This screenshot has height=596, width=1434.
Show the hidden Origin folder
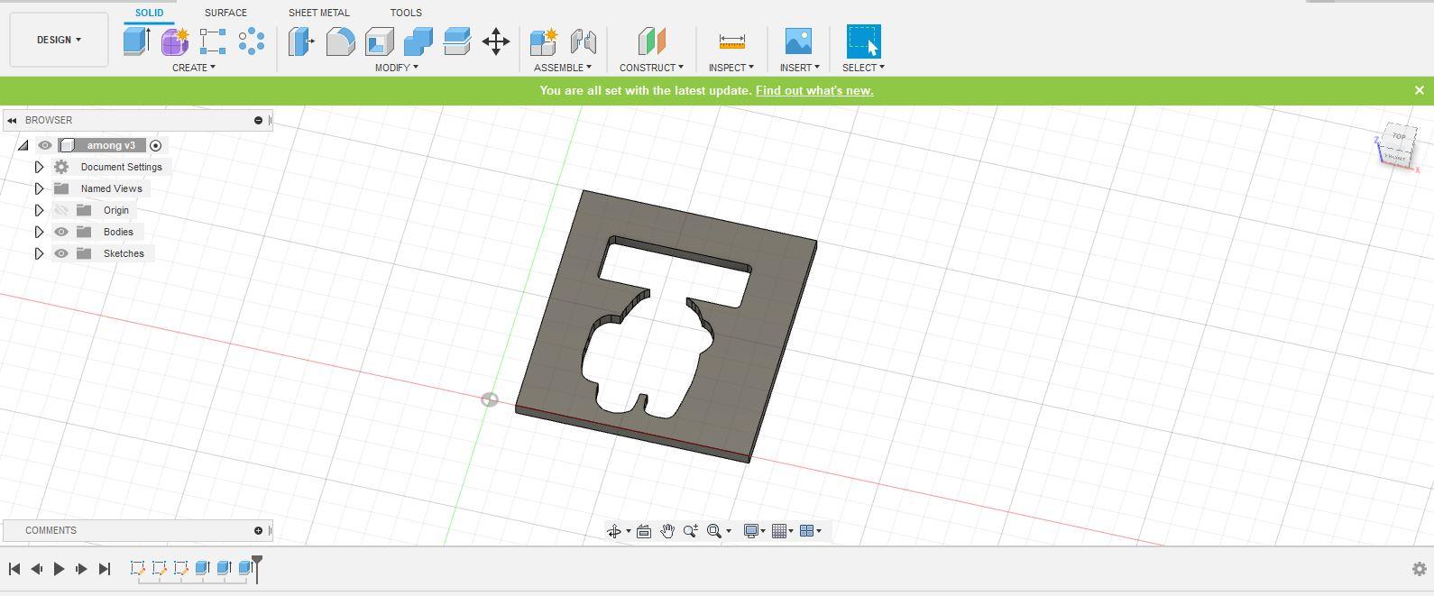click(61, 210)
